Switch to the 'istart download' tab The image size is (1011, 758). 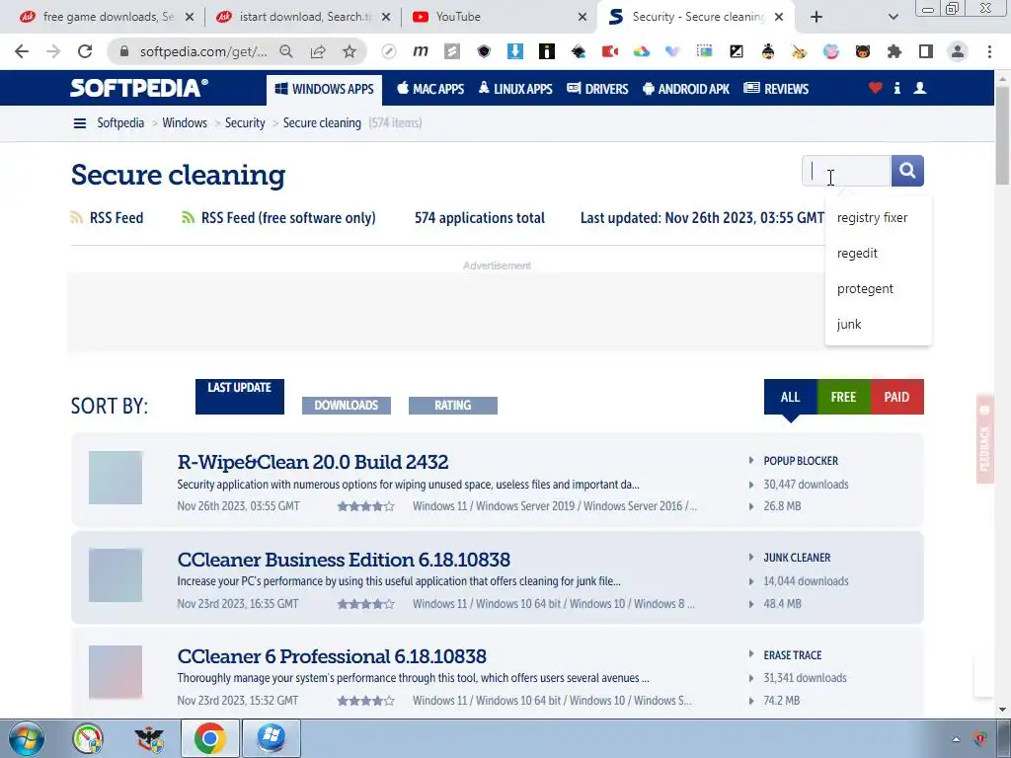(304, 17)
